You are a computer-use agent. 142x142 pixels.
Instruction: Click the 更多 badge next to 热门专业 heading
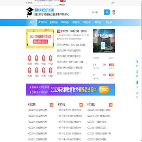click(x=81, y=105)
